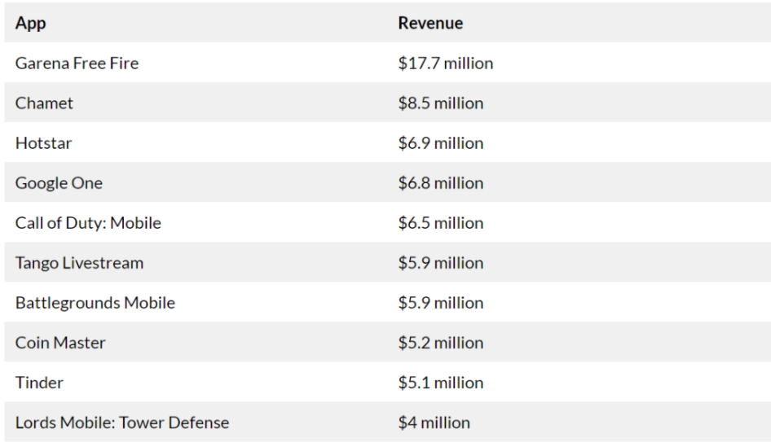The image size is (771, 442).
Task: Click the $8.5 million revenue value
Action: click(440, 103)
